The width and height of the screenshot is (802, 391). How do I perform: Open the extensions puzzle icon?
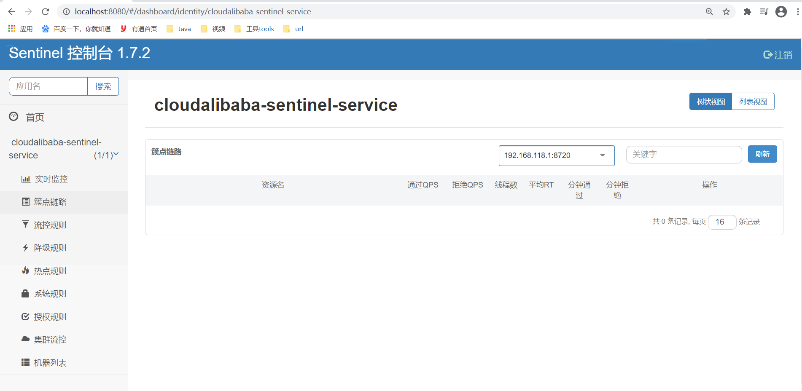(x=747, y=12)
